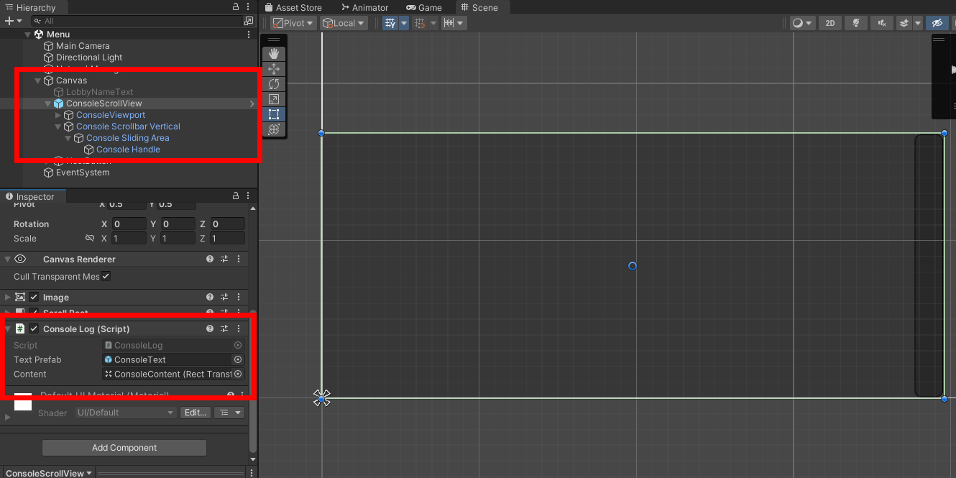Switch to the Game tab
Screen dimensions: 956x478
point(424,7)
